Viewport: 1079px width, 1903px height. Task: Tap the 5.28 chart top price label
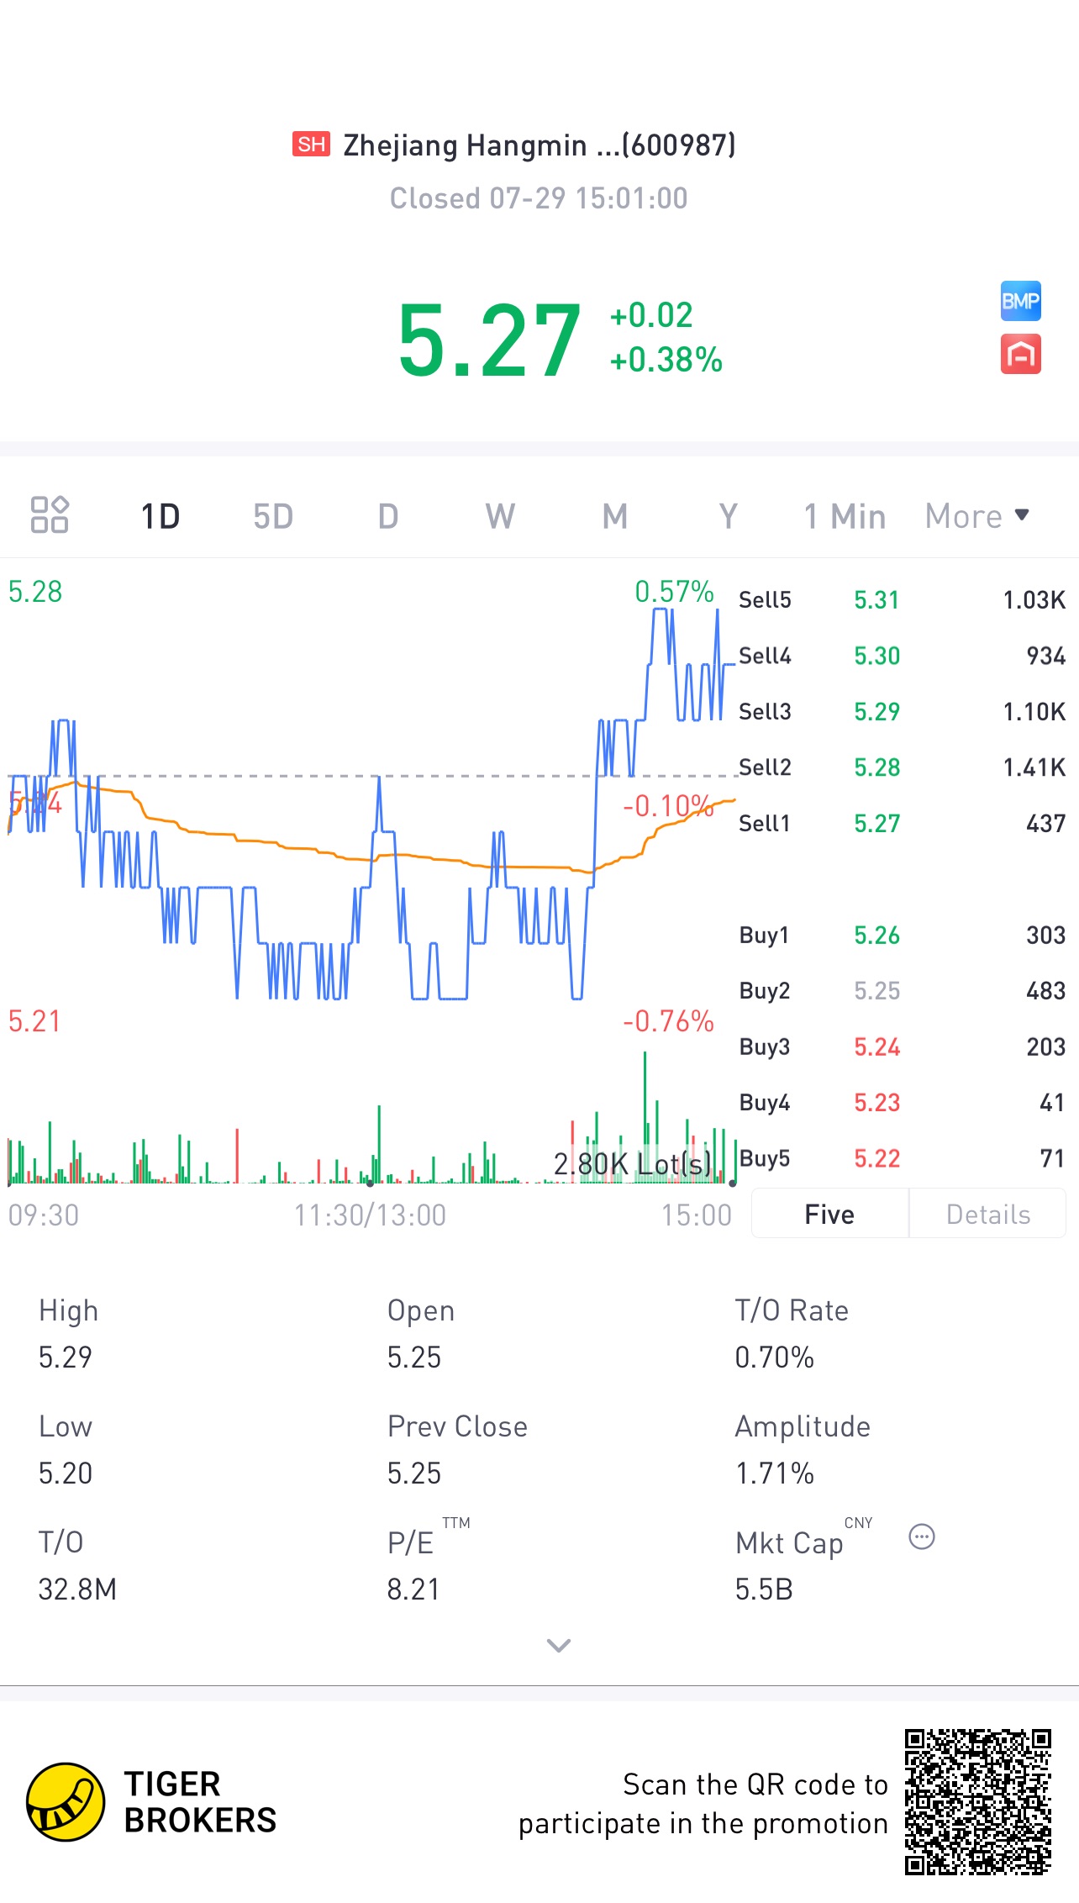pos(35,592)
